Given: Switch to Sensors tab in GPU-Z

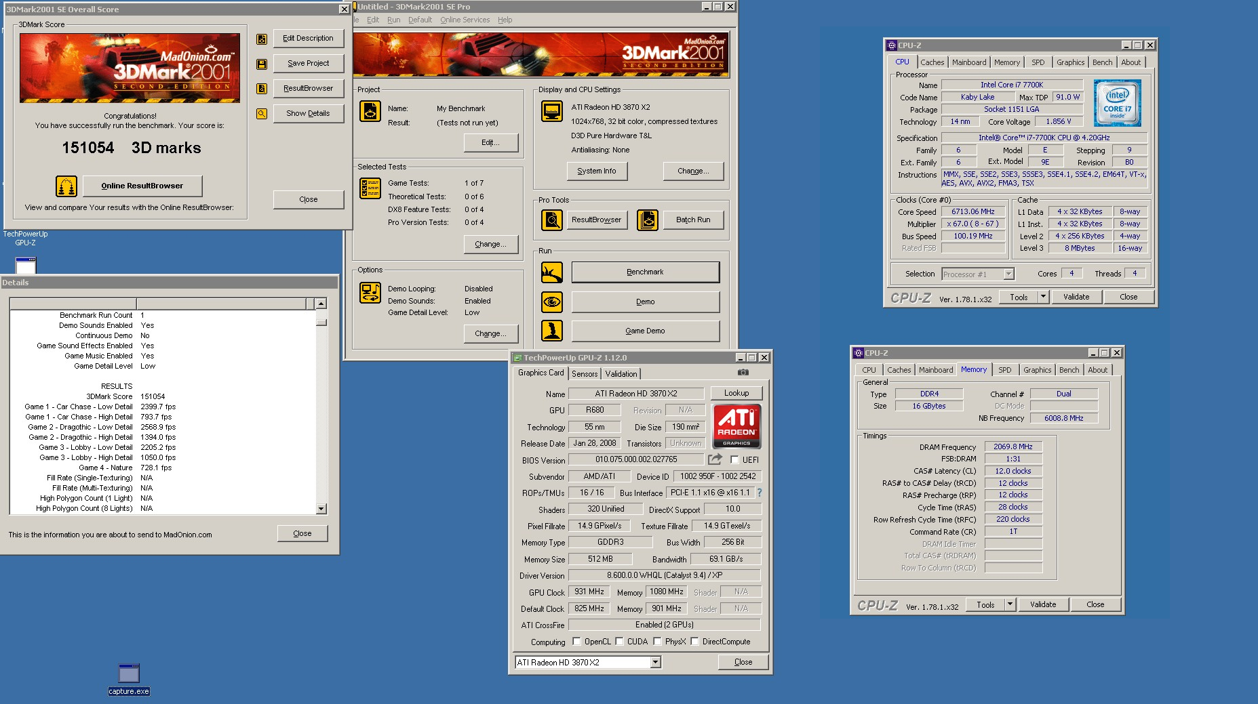Looking at the screenshot, I should [x=585, y=374].
